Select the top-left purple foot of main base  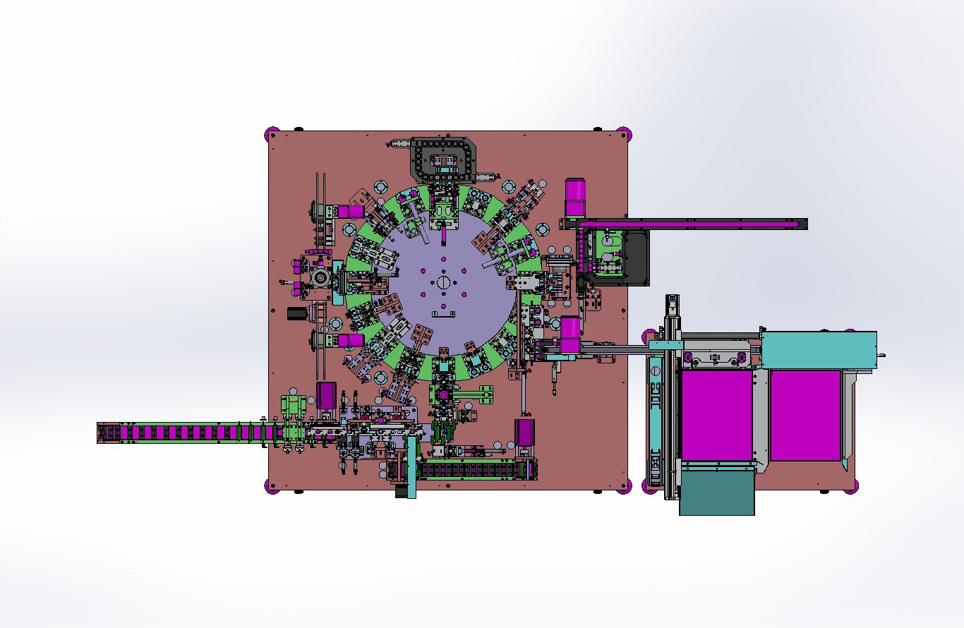[x=271, y=133]
